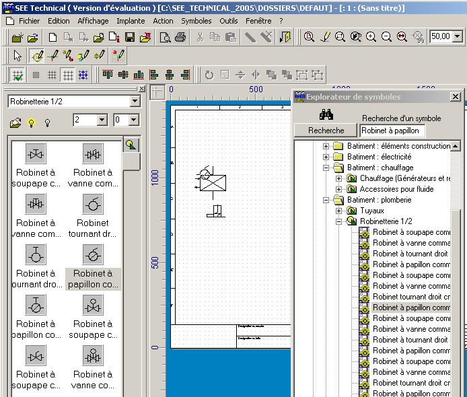Click the scissors cut icon
This screenshot has height=397, width=467.
pos(200,37)
